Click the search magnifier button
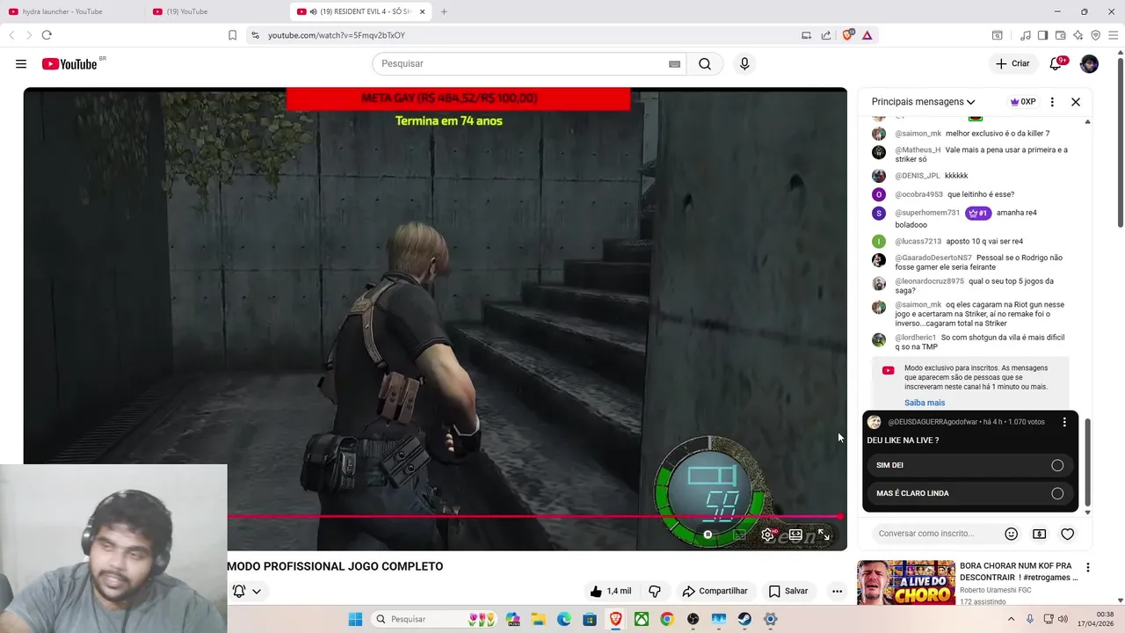Viewport: 1125px width, 633px height. [x=705, y=63]
